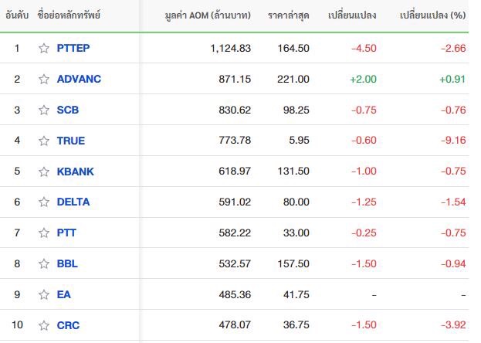Open the CRC stock details
481x343 pixels.
point(68,325)
